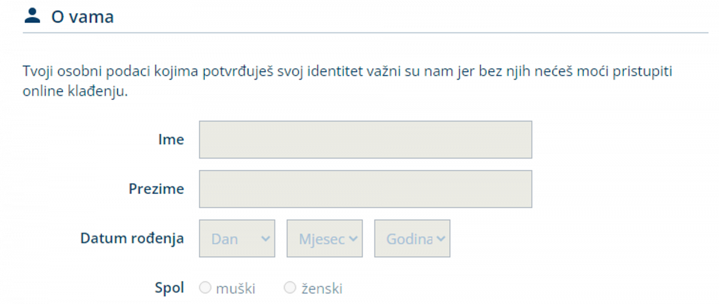Focus the Ime text field
This screenshot has width=719, height=304.
coord(365,139)
